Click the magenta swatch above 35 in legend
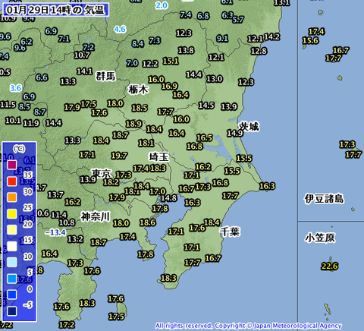The image size is (364, 331). 12,165
